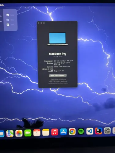Click the Memória label
Image resolution: width=115 pixels, height=153 pixels.
point(50,67)
